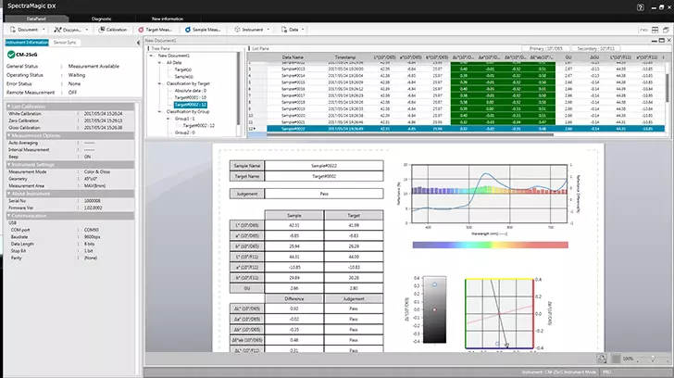
Task: Open the help question mark icon
Action: (x=641, y=7)
